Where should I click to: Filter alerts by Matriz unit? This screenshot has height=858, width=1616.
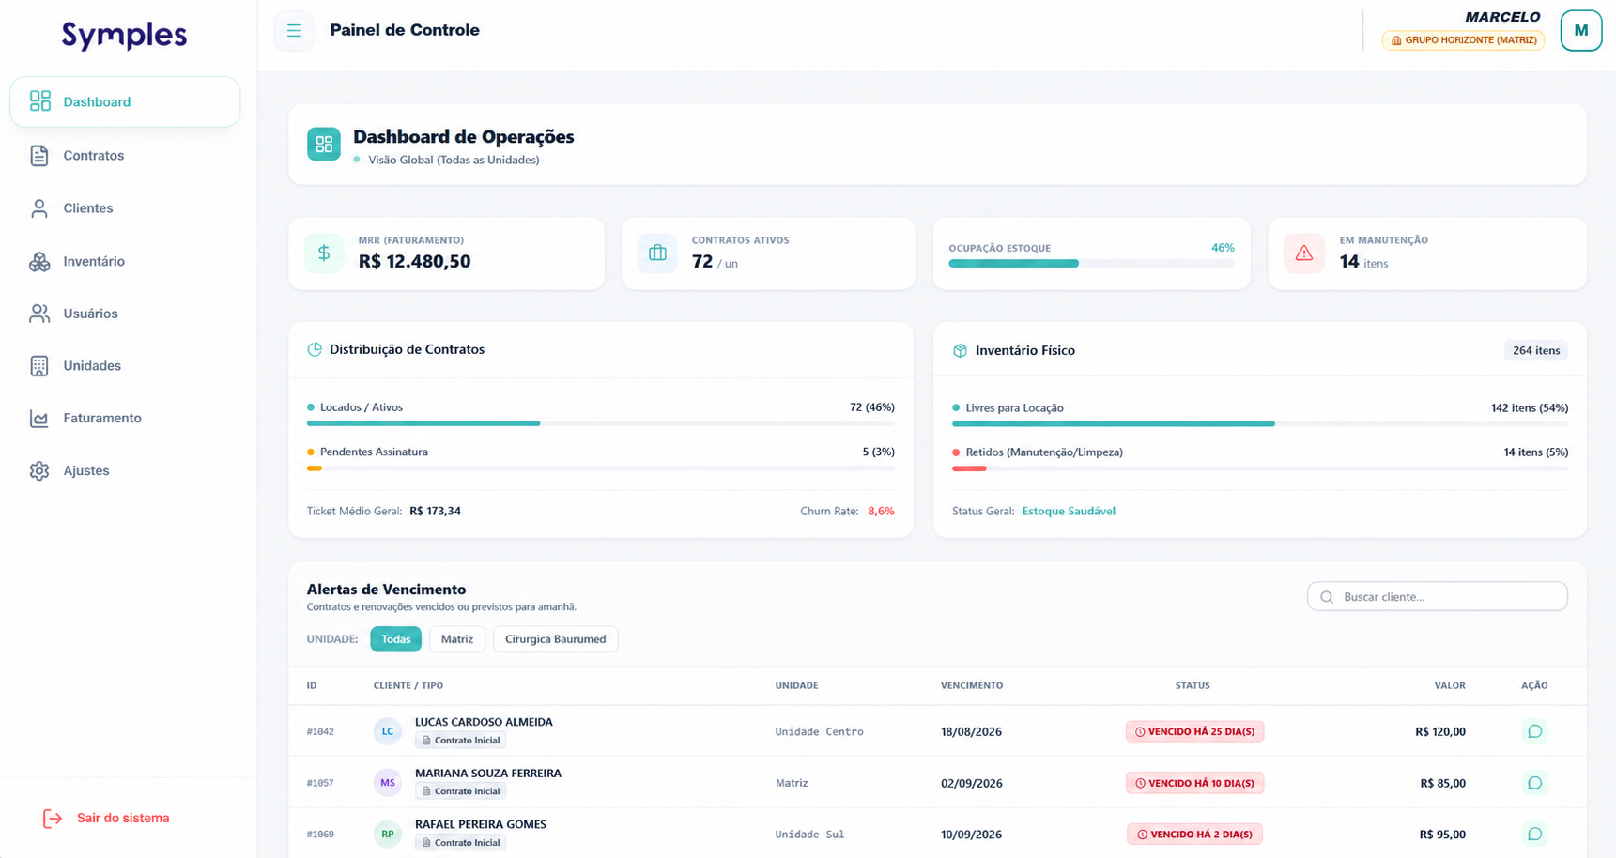click(457, 639)
